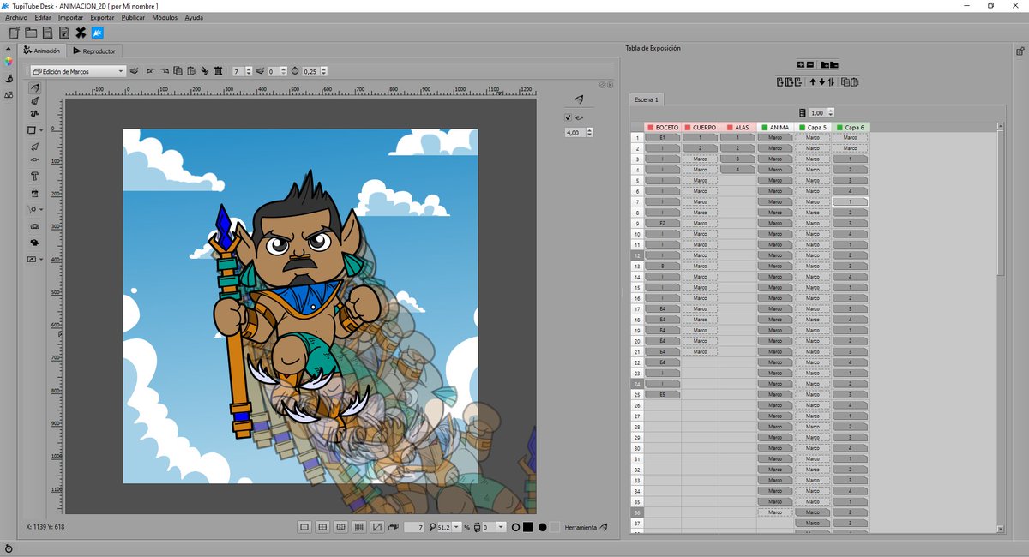Image resolution: width=1029 pixels, height=557 pixels.
Task: Toggle ANIMA layer visibility square
Action: coord(765,128)
